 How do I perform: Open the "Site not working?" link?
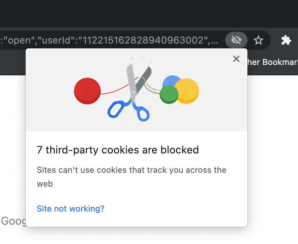[x=70, y=208]
